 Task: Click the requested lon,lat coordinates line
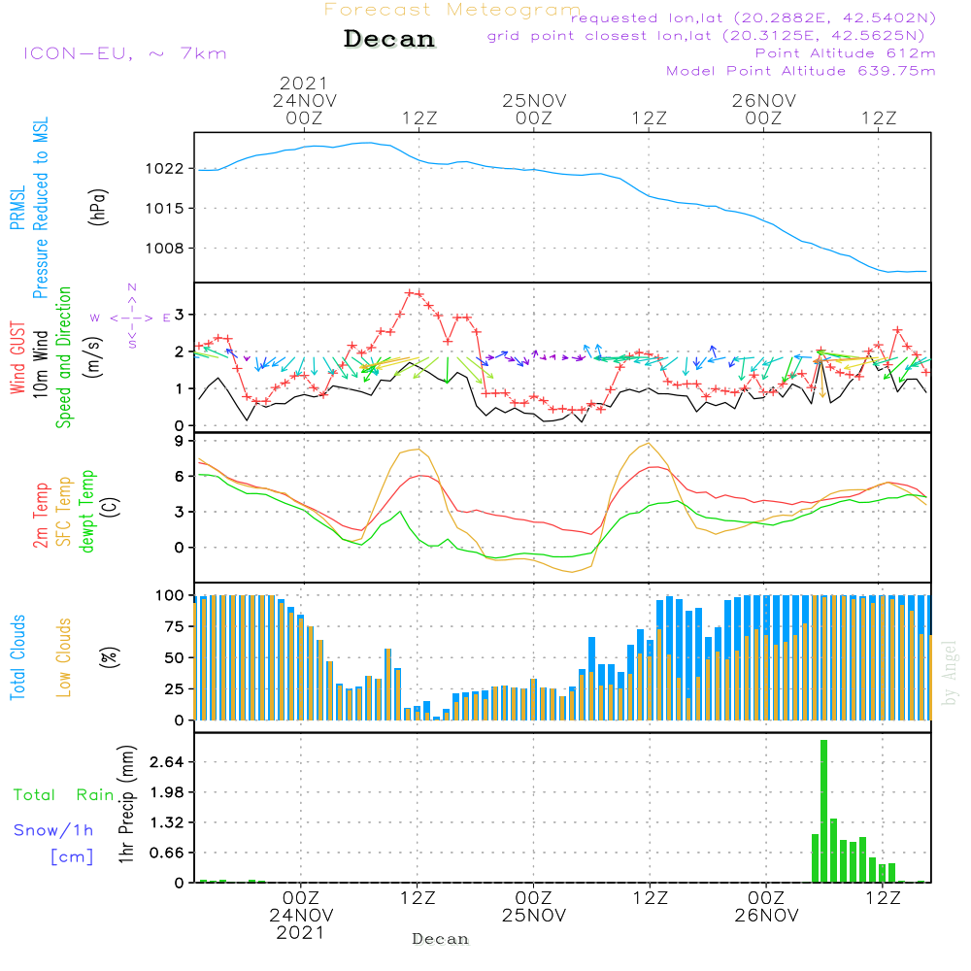coord(753,18)
